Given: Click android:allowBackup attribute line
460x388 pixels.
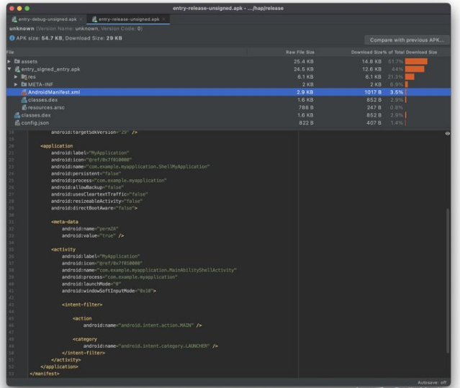Looking at the screenshot, I should [x=87, y=187].
